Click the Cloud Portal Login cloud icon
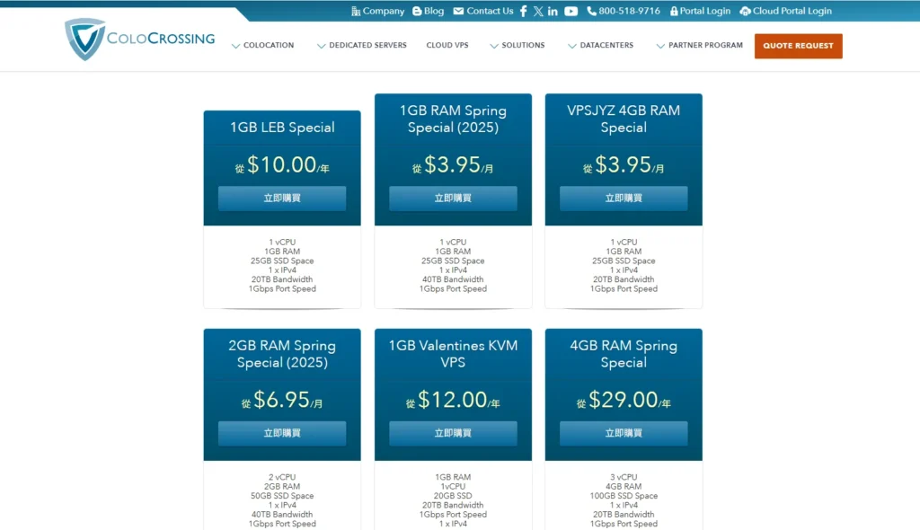Viewport: 920px width, 530px height. coord(745,11)
